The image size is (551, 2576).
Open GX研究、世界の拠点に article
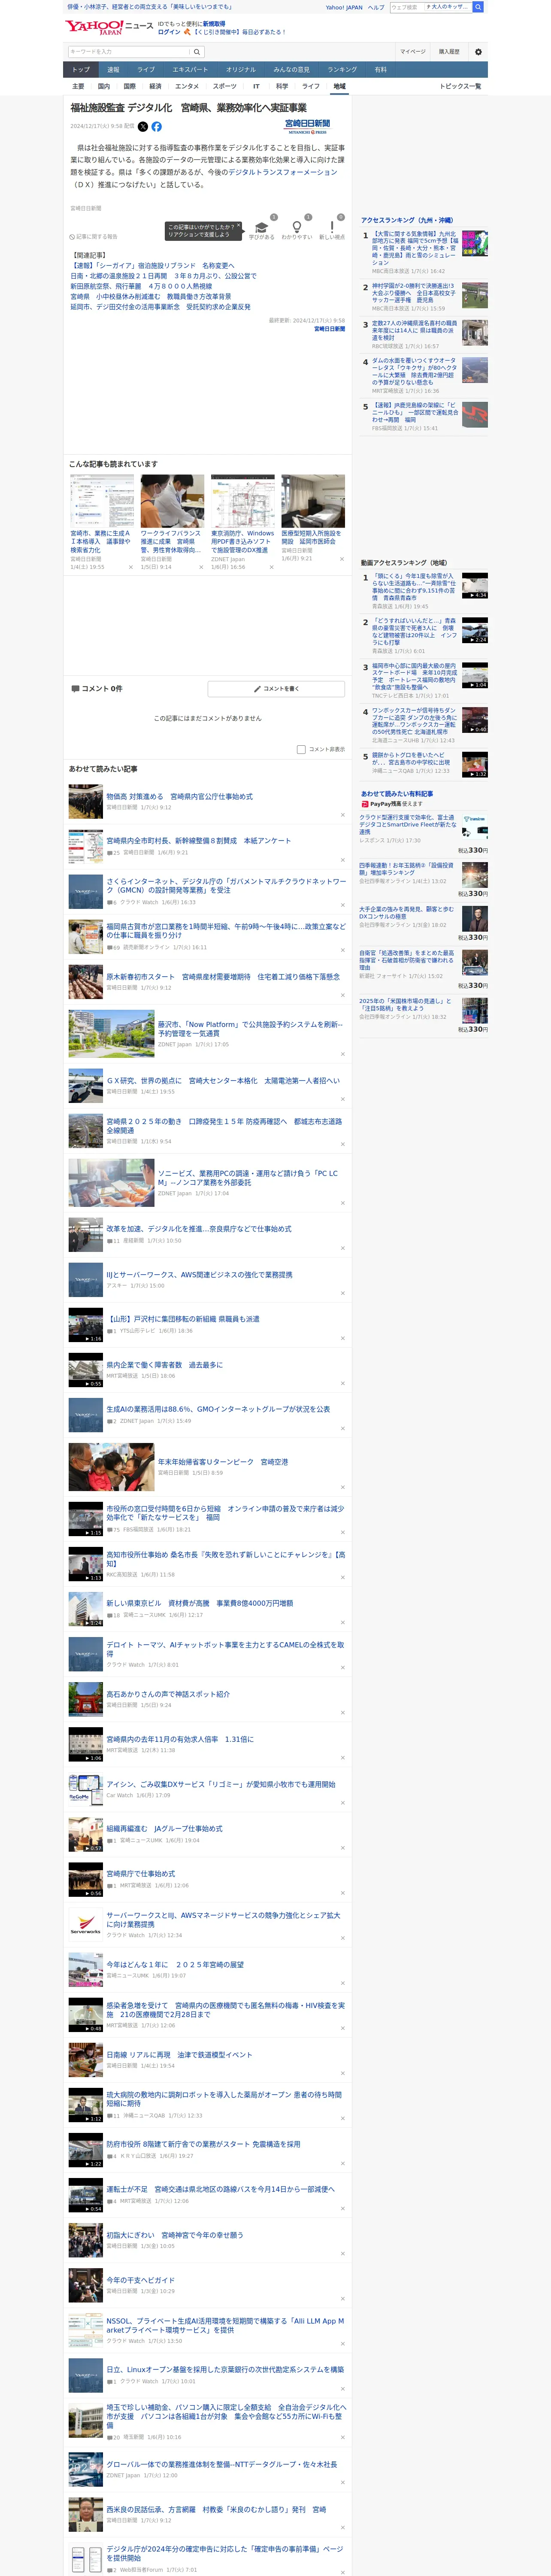[x=223, y=1081]
